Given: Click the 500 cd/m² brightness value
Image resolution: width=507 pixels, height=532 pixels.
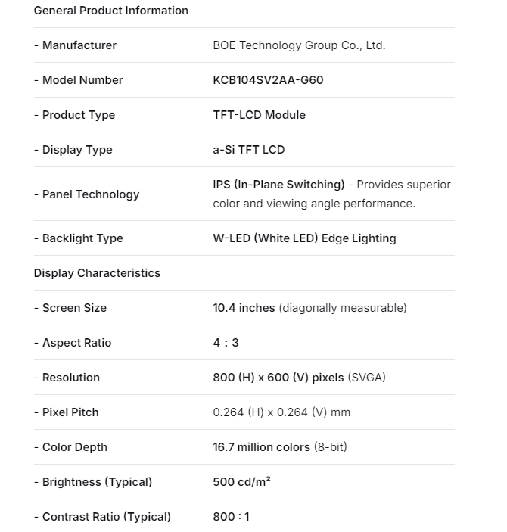Looking at the screenshot, I should [241, 482].
